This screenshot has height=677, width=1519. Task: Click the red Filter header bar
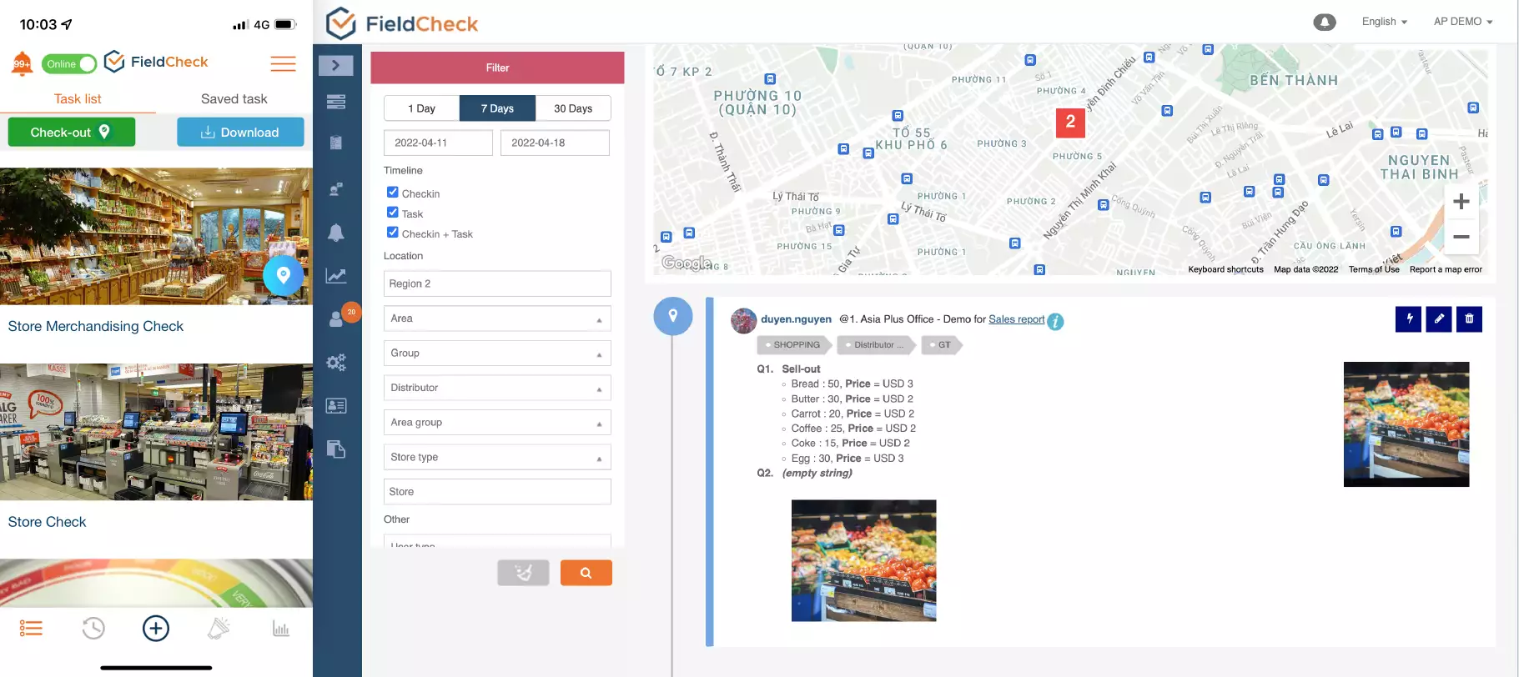click(497, 68)
